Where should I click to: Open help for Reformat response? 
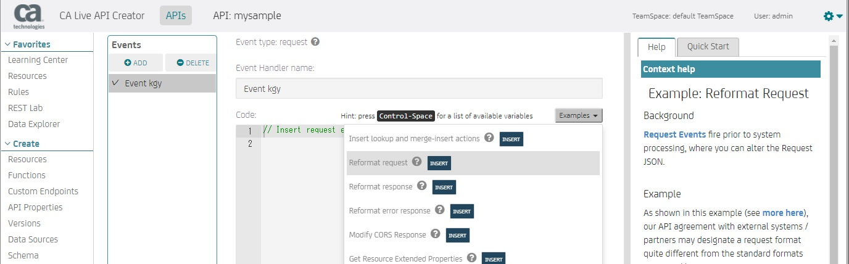(x=422, y=186)
